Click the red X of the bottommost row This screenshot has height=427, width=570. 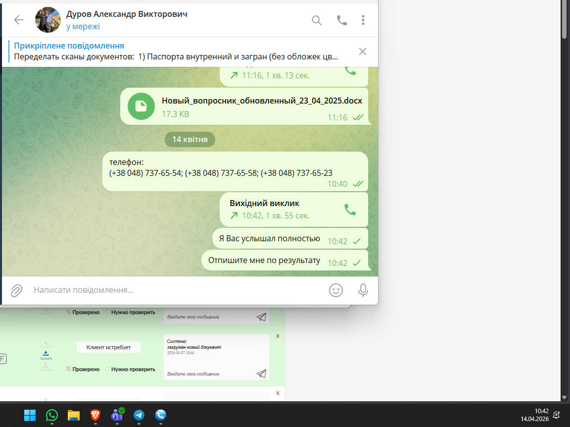(x=278, y=393)
